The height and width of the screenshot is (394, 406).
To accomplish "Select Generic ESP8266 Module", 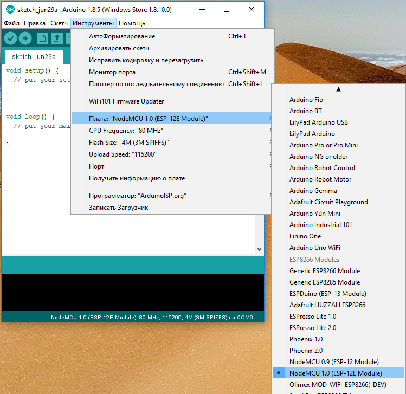I will pos(338,271).
